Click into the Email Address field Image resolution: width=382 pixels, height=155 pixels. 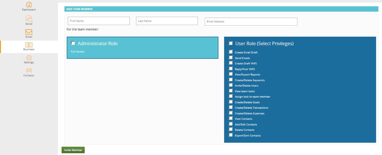(x=251, y=22)
